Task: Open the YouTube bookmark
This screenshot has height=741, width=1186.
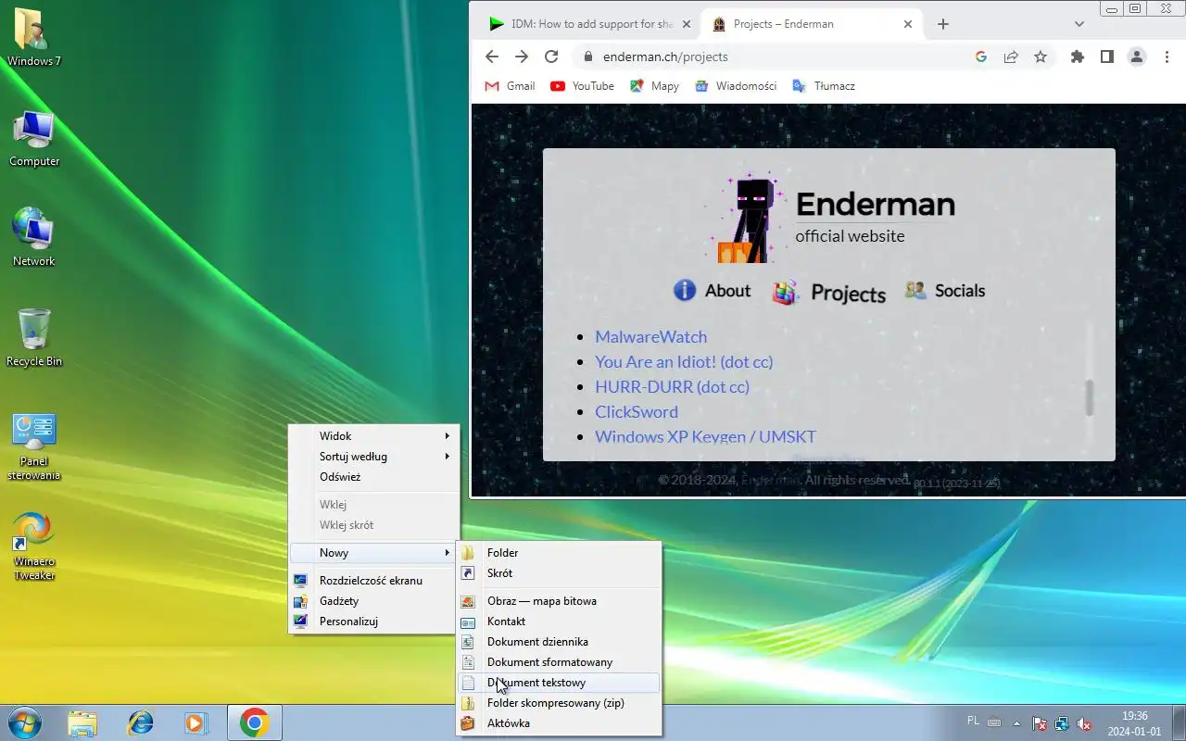Action: (x=582, y=85)
